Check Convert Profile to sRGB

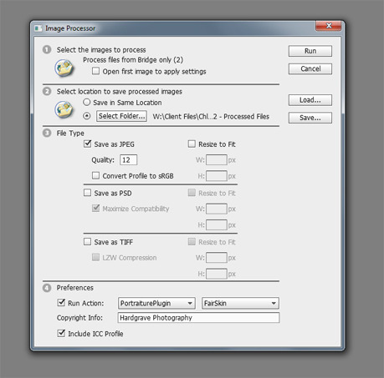[x=95, y=175]
